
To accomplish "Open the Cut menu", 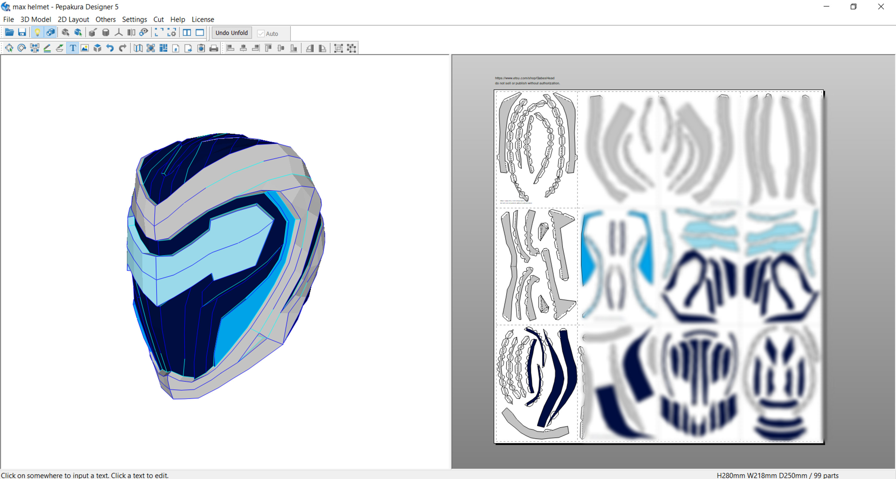I will point(158,19).
